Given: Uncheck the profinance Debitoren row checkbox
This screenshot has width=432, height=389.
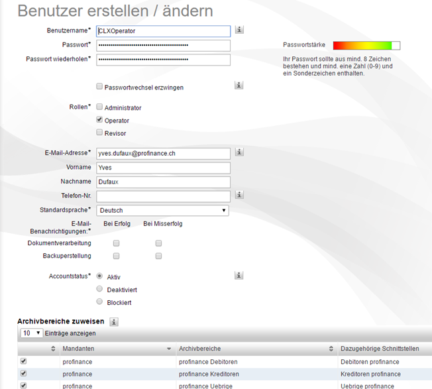Looking at the screenshot, I should pos(24,361).
